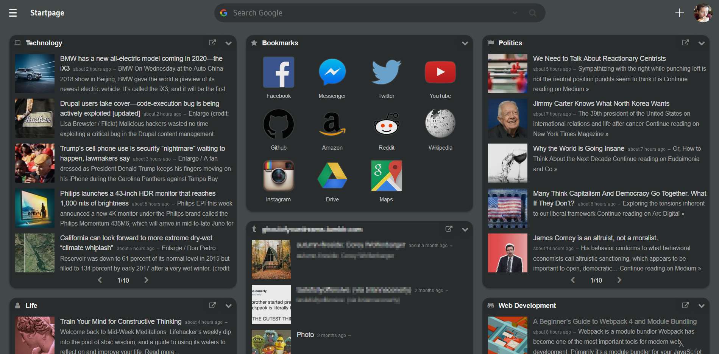Collapse the Technology widget chevron
Image resolution: width=719 pixels, height=354 pixels.
(x=228, y=43)
